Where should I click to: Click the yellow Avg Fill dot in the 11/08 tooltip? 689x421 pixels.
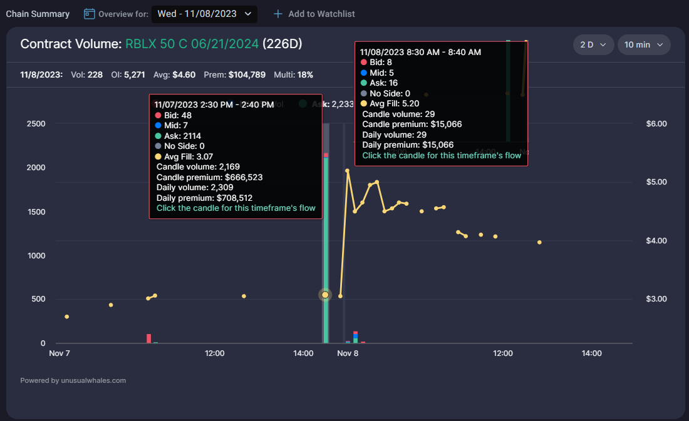pyautogui.click(x=364, y=103)
